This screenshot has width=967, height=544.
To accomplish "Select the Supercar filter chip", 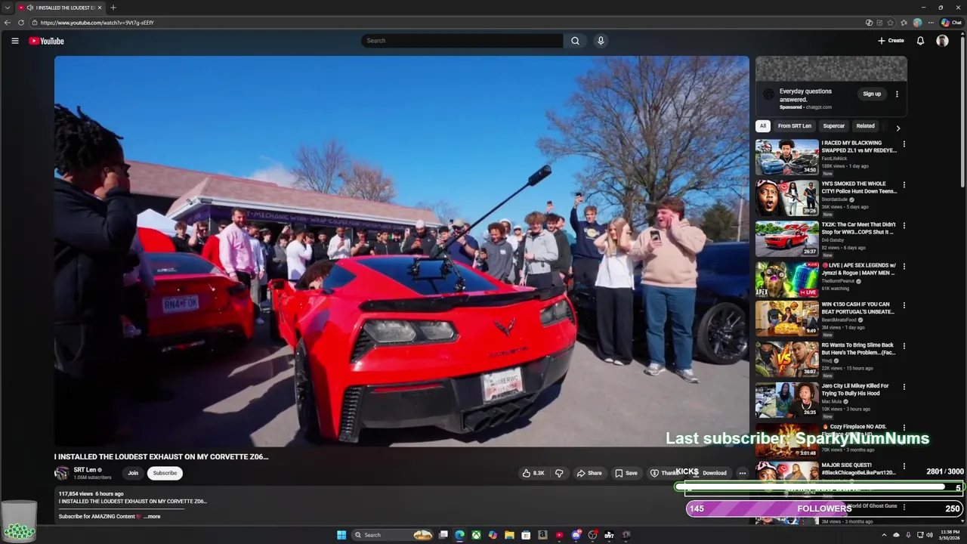I will (x=834, y=126).
